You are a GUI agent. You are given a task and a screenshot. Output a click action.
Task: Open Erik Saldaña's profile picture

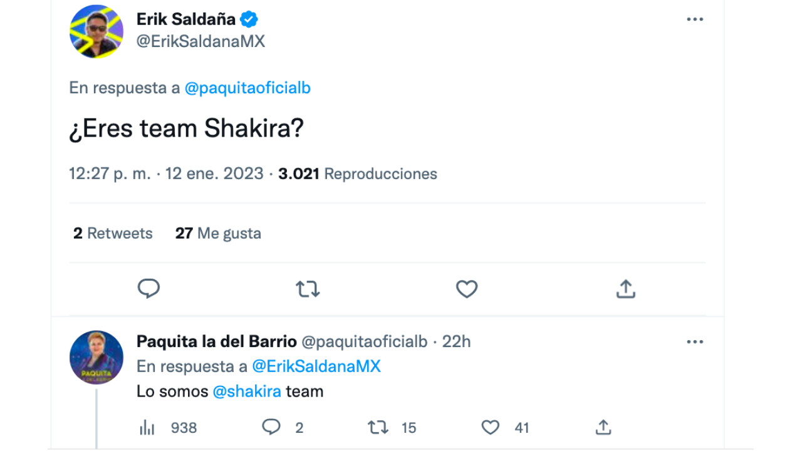pos(96,31)
